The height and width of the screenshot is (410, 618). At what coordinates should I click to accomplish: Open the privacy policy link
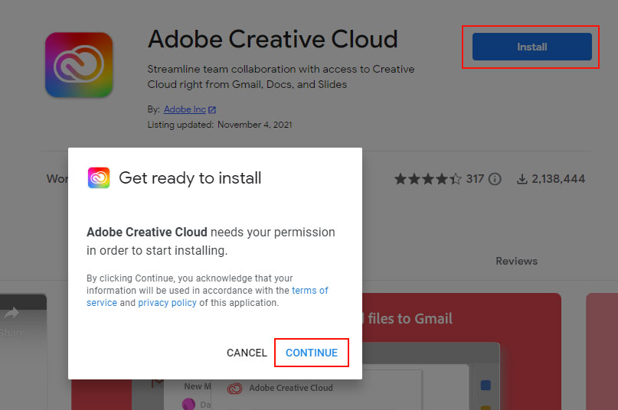tap(167, 303)
